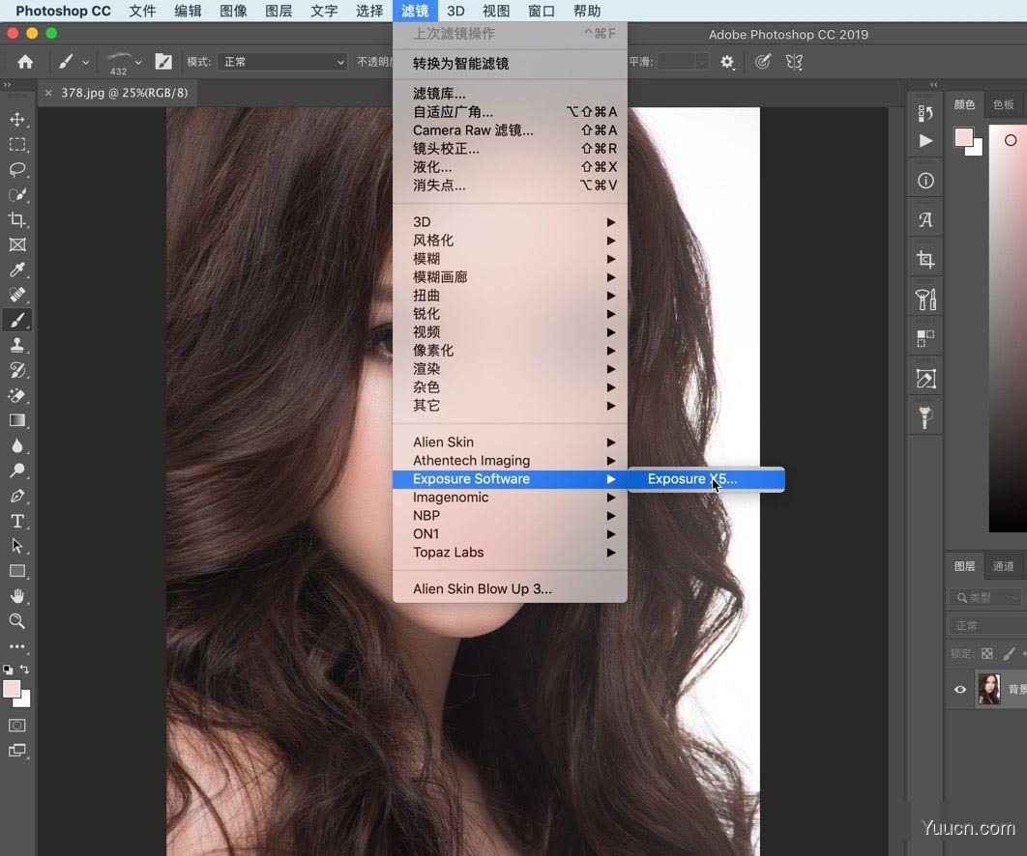The image size is (1027, 856).
Task: Open the 文件 menu
Action: tap(142, 12)
